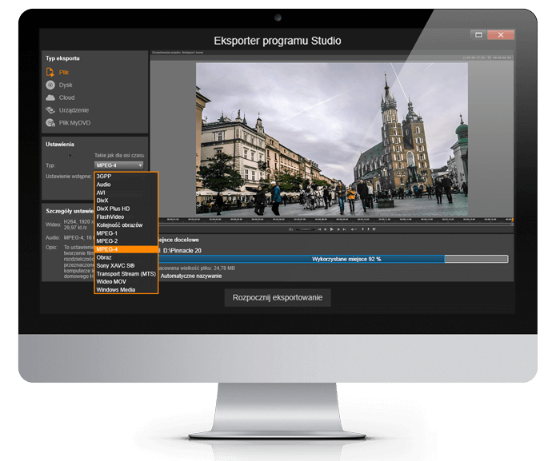
Task: Select the Plik MyDVD export icon
Action: [50, 123]
